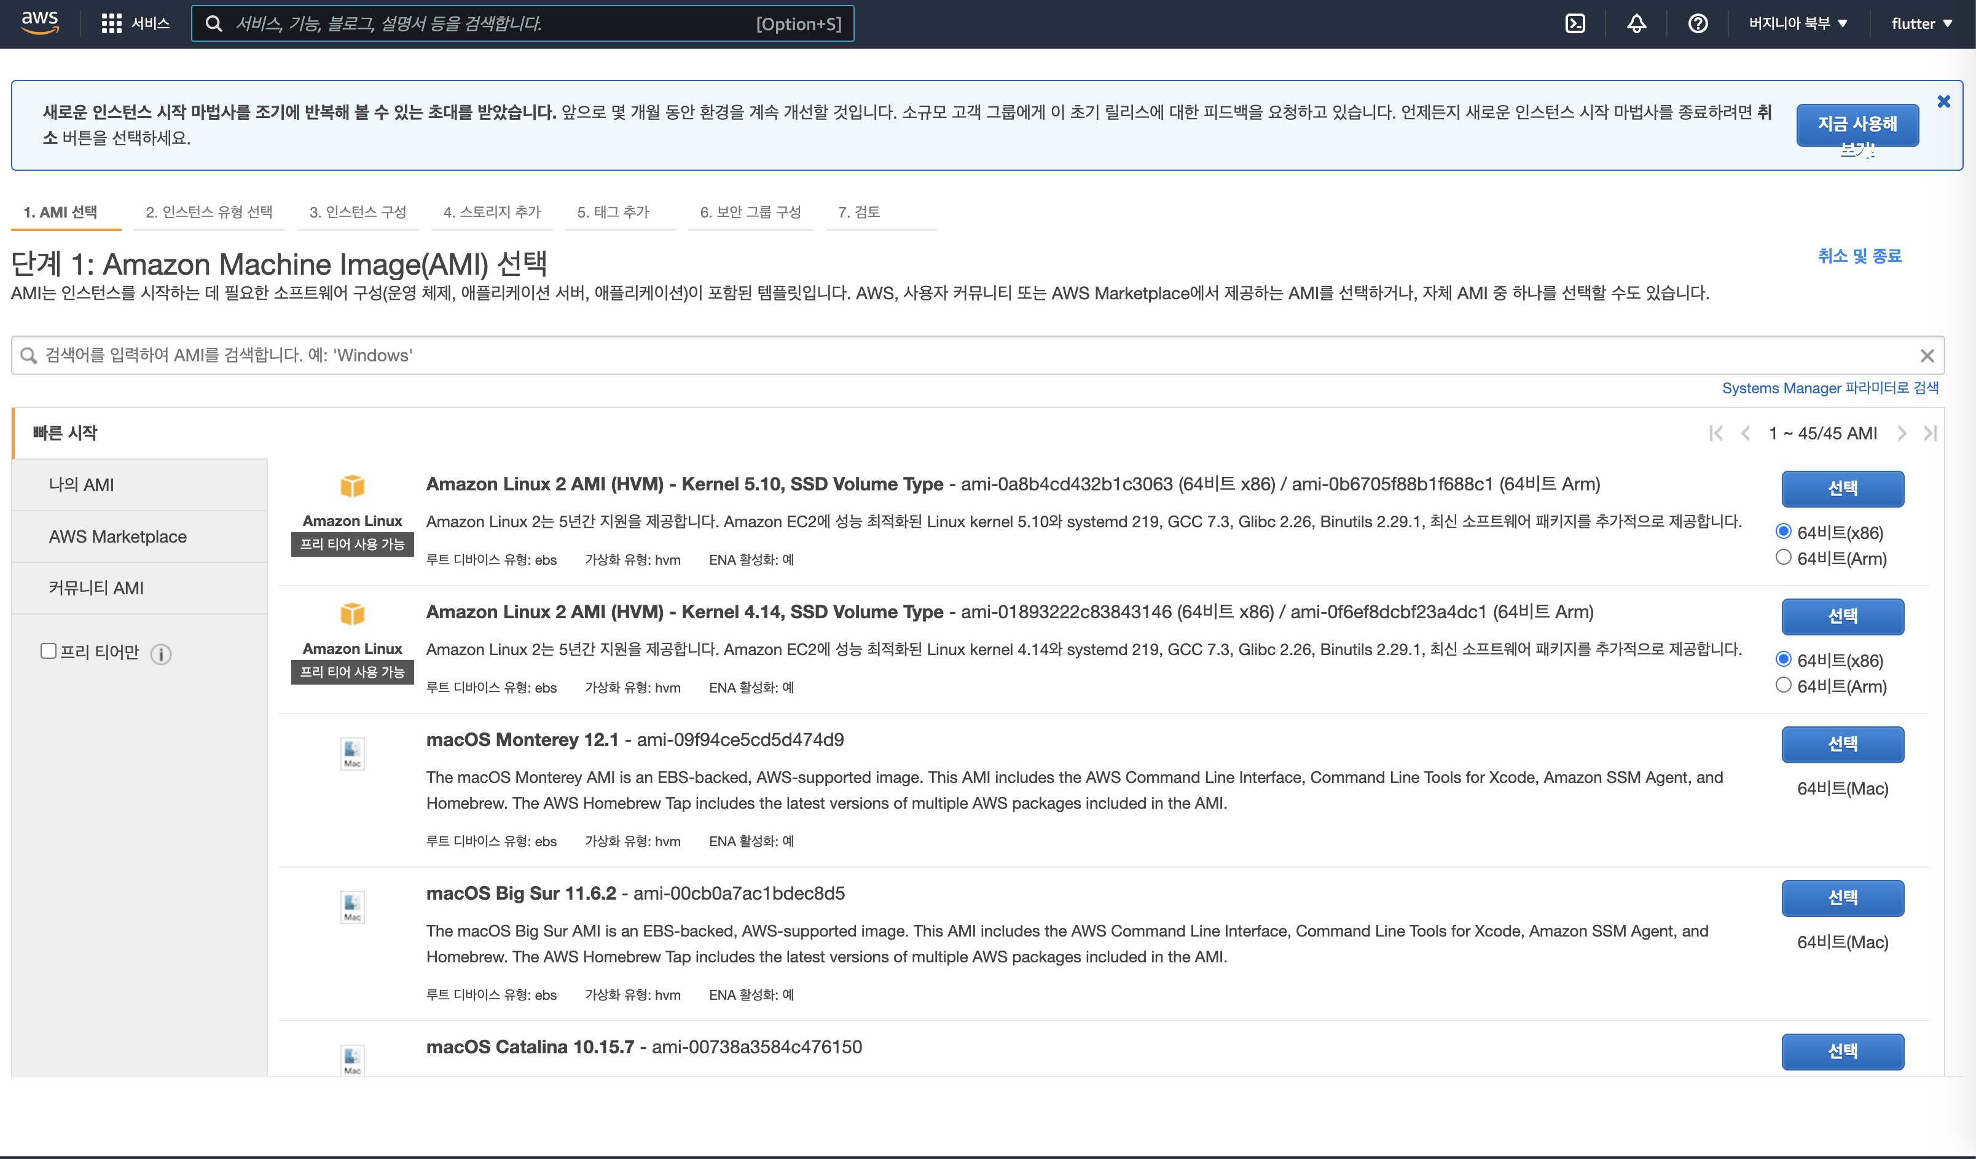Open AWS Marketplace sidebar tab
1976x1159 pixels.
(x=117, y=536)
